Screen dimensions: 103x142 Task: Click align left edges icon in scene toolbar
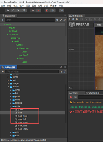[x=95, y=19]
